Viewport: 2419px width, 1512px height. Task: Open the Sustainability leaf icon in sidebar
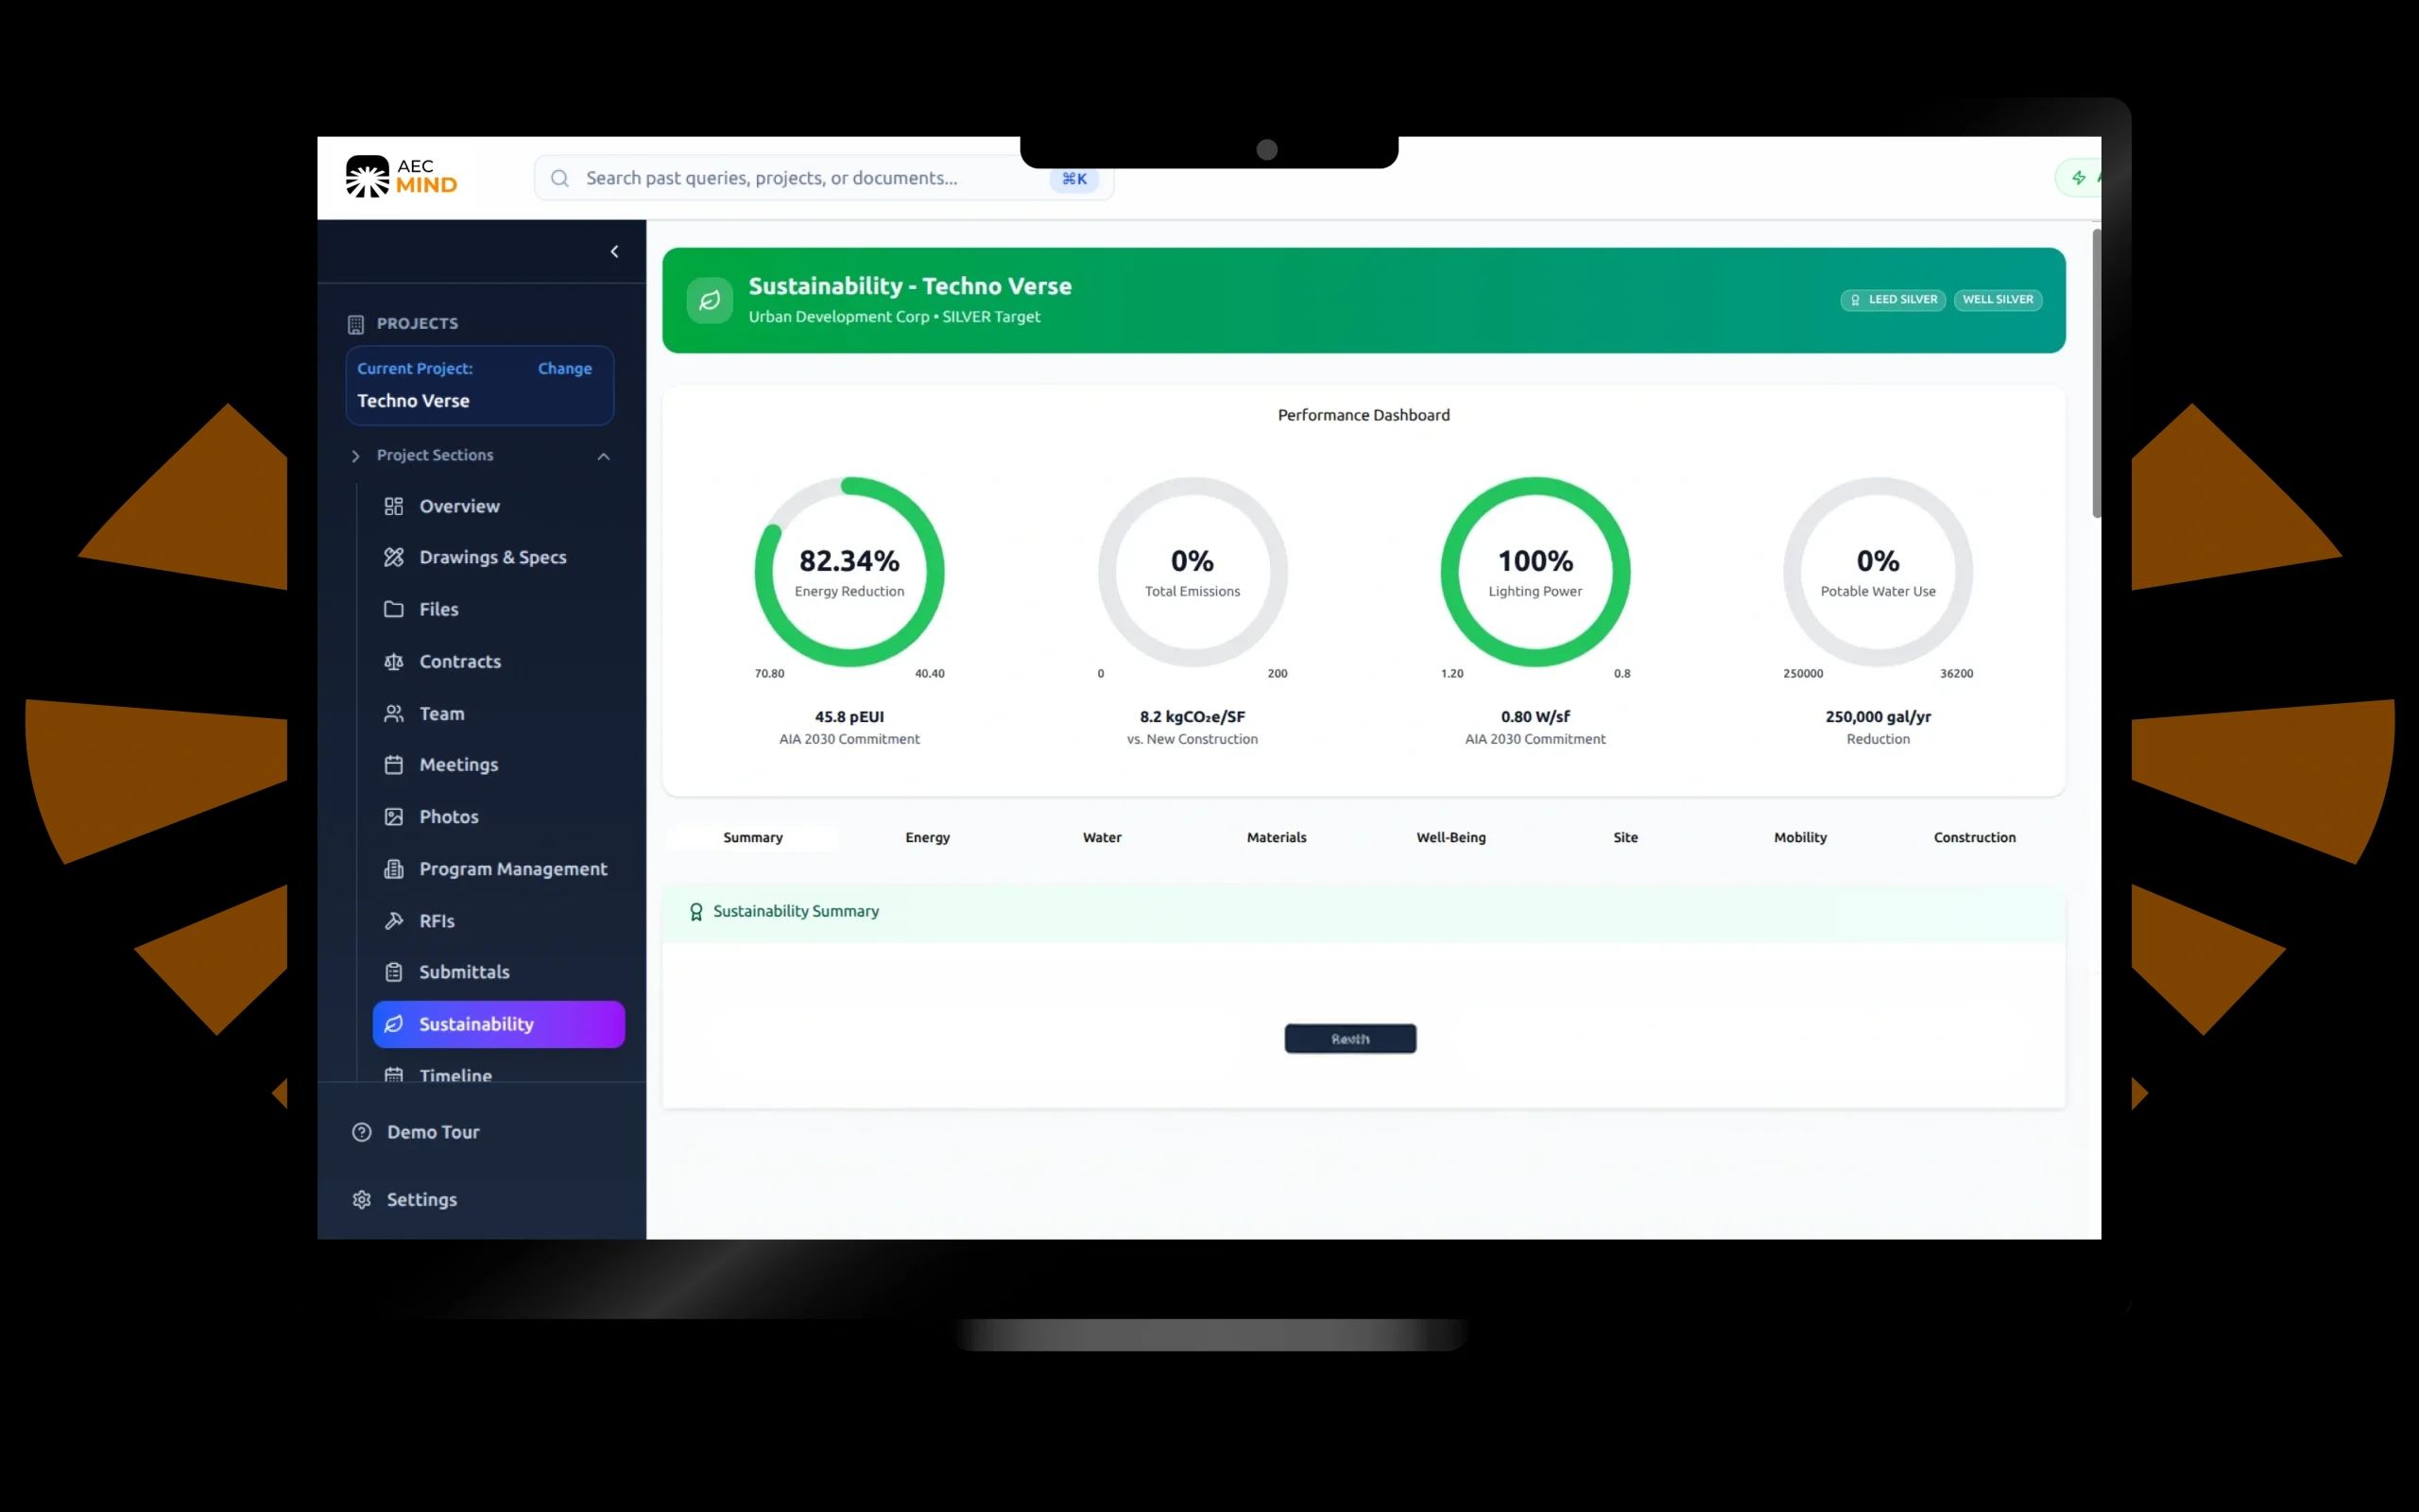pyautogui.click(x=395, y=1024)
